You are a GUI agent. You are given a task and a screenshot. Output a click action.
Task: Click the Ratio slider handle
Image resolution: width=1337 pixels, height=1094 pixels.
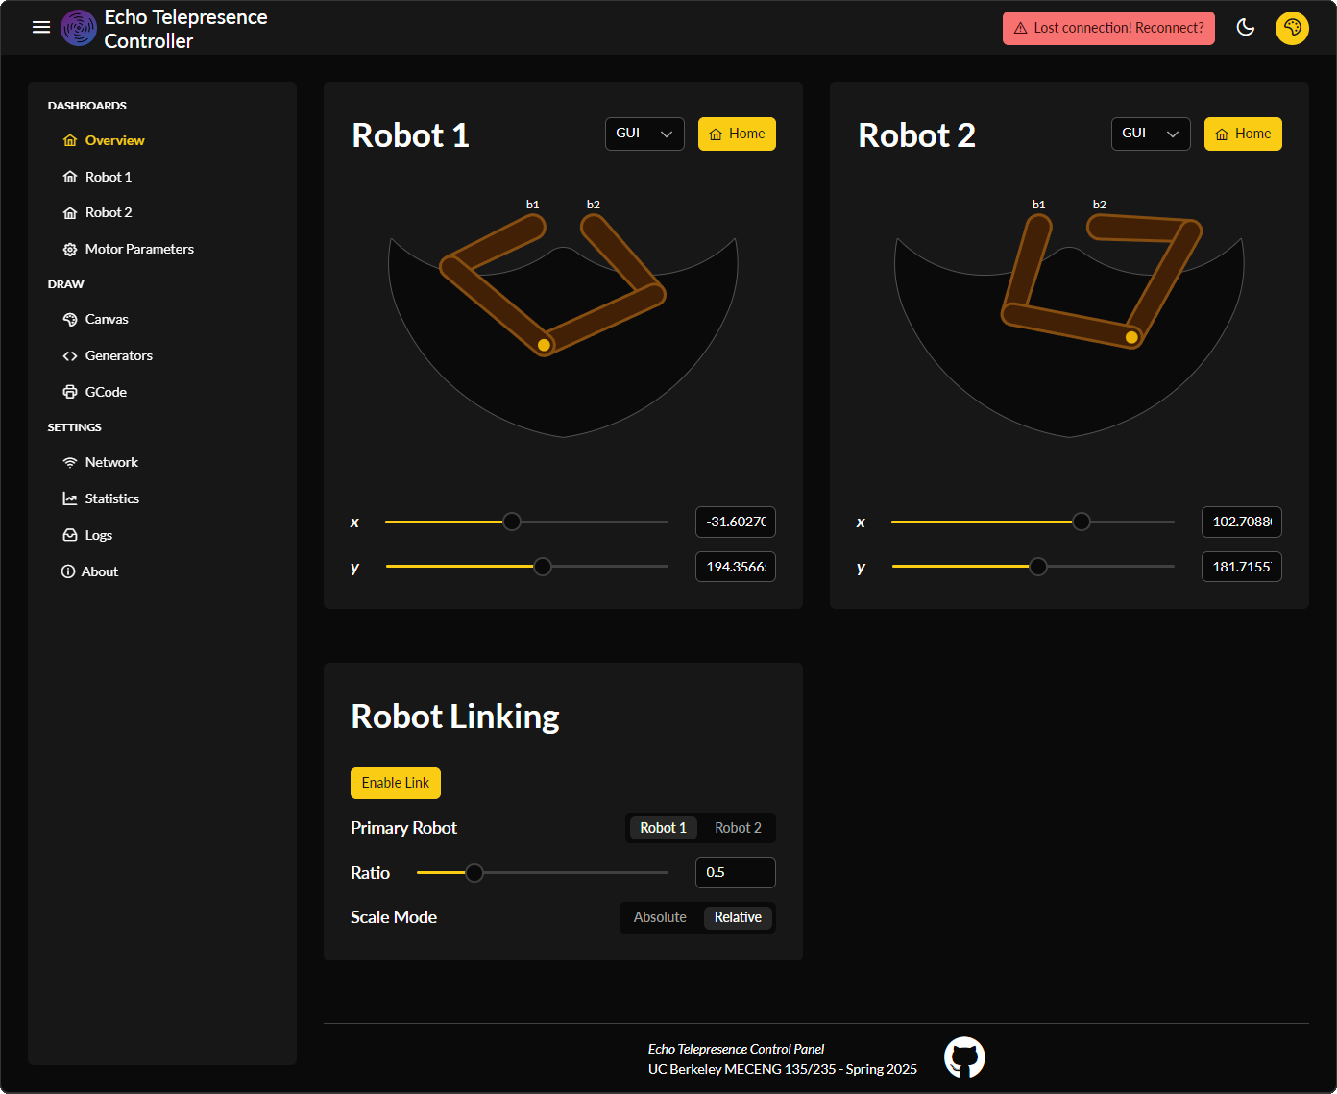click(474, 873)
